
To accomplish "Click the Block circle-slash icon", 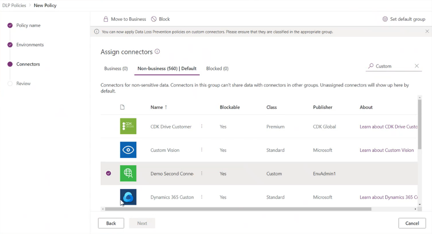I will coord(154,19).
